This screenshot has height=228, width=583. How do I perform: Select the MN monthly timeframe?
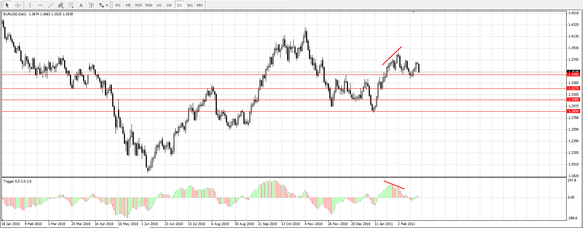pos(200,5)
